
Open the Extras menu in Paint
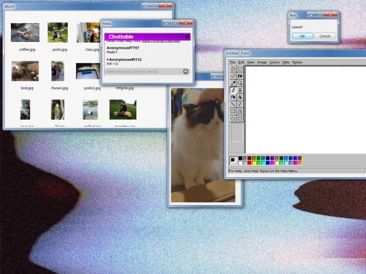297,62
